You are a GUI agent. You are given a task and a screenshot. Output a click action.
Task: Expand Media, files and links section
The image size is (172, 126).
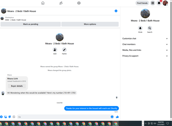tap(145, 50)
